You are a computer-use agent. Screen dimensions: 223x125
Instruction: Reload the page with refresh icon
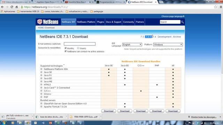(12, 7)
